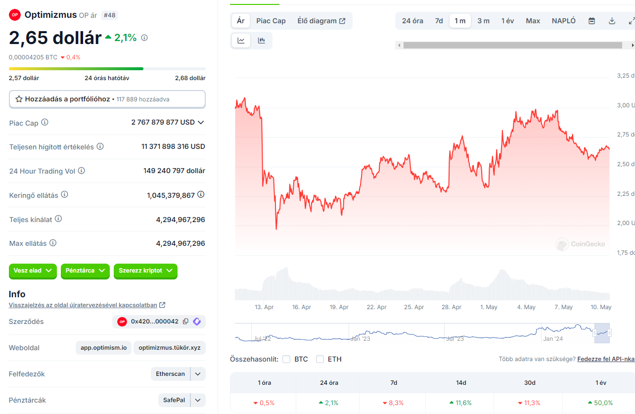Open info icon next to 2,1% price change

pyautogui.click(x=144, y=38)
